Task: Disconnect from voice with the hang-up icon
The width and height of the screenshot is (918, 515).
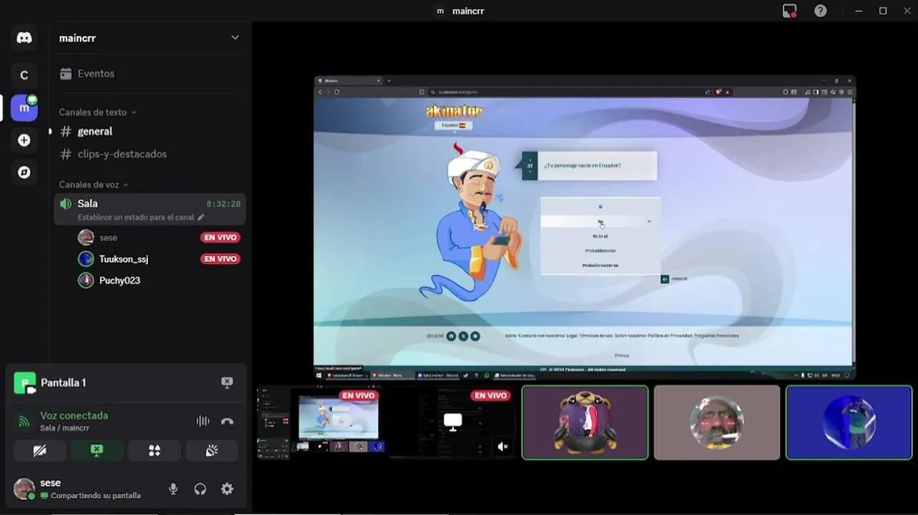Action: tap(227, 421)
